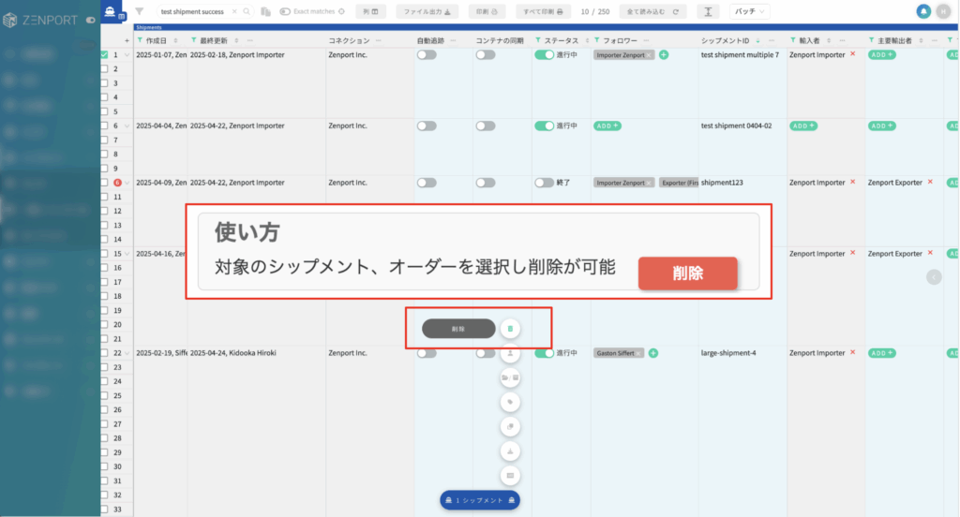Image resolution: width=960 pixels, height=517 pixels.
Task: Check the row 6 checkbox
Action: pyautogui.click(x=105, y=126)
